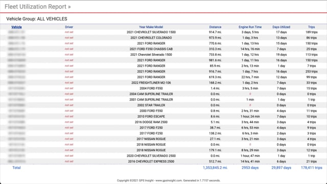
Task: Sort by Year Make Model column header
Action: pyautogui.click(x=151, y=27)
